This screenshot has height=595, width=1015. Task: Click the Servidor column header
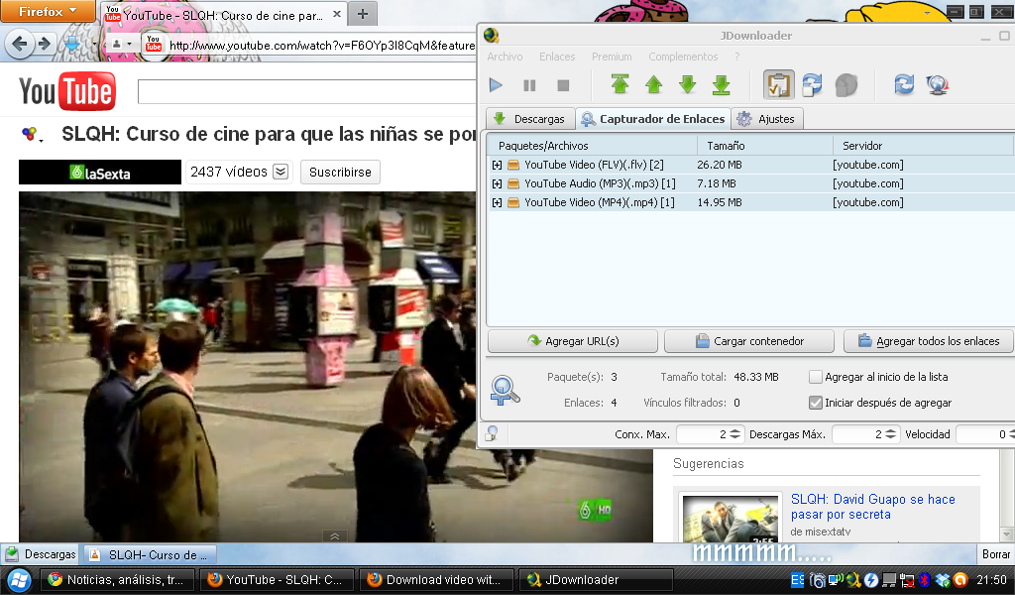(x=923, y=146)
